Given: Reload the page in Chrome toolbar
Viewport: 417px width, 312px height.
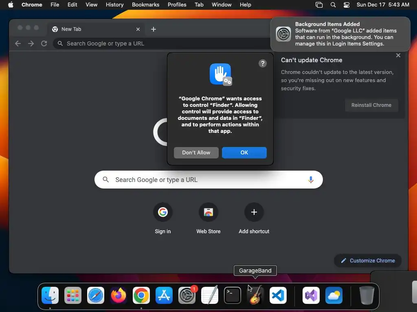Looking at the screenshot, I should coord(44,43).
